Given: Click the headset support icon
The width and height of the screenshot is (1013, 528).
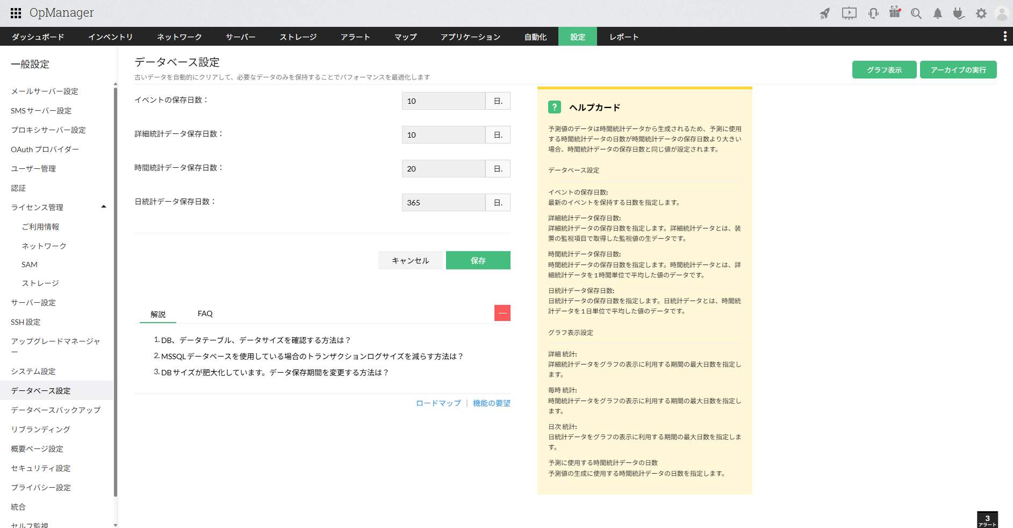Looking at the screenshot, I should [x=873, y=13].
